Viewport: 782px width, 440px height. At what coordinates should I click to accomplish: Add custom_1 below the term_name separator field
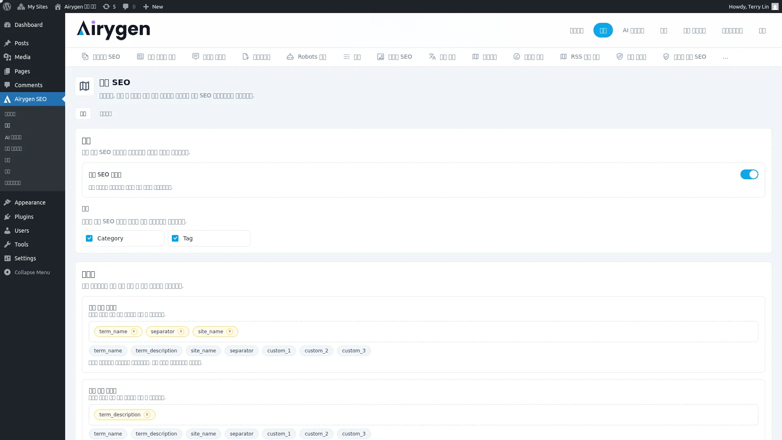click(x=279, y=351)
